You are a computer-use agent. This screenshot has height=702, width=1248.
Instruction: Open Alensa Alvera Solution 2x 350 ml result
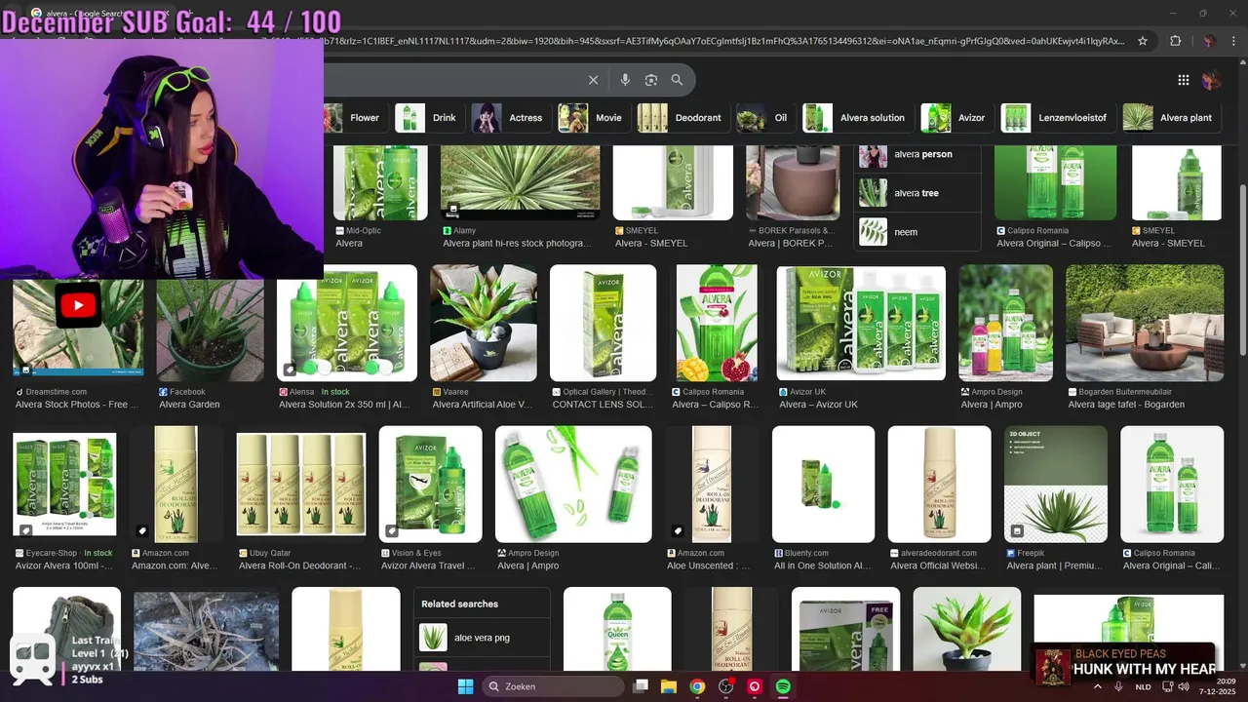[347, 323]
